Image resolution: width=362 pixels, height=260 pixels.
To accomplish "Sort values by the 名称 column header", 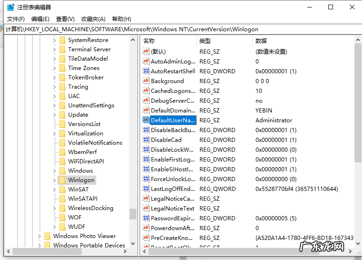I will click(169, 41).
